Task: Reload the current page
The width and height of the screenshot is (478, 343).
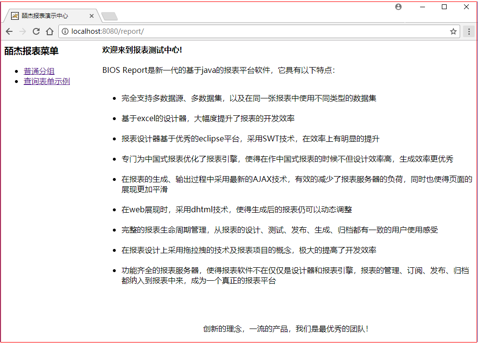Action: [36, 31]
